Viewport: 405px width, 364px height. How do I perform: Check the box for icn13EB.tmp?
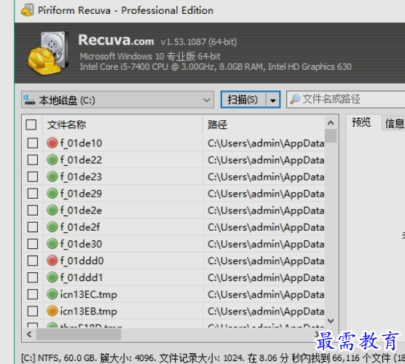(x=33, y=311)
